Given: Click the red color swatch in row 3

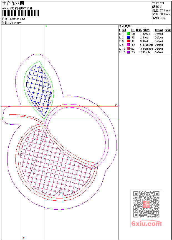Looking at the screenshot, I should tap(128, 41).
